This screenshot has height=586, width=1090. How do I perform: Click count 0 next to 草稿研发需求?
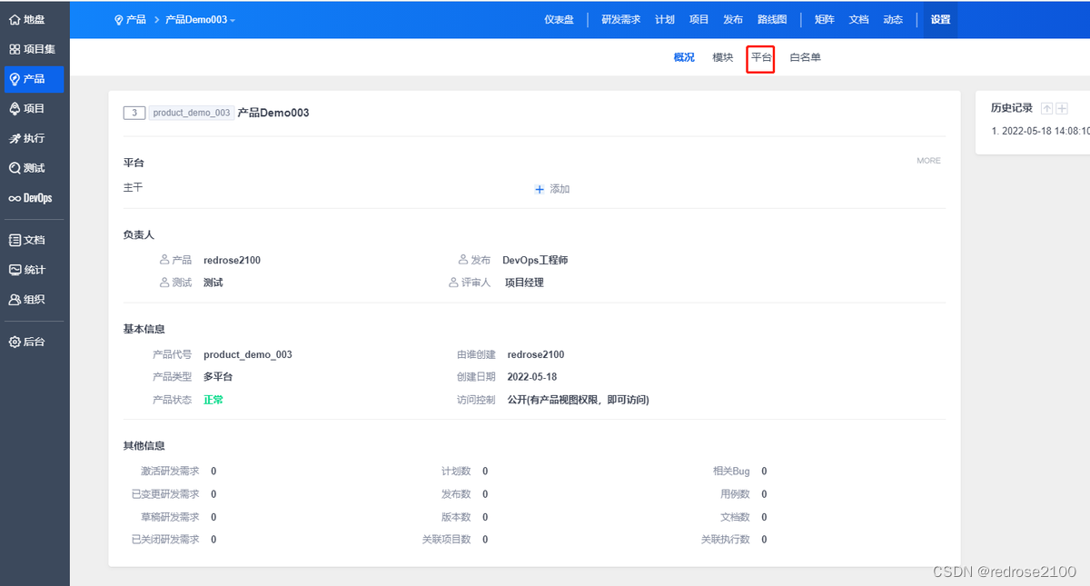[213, 517]
